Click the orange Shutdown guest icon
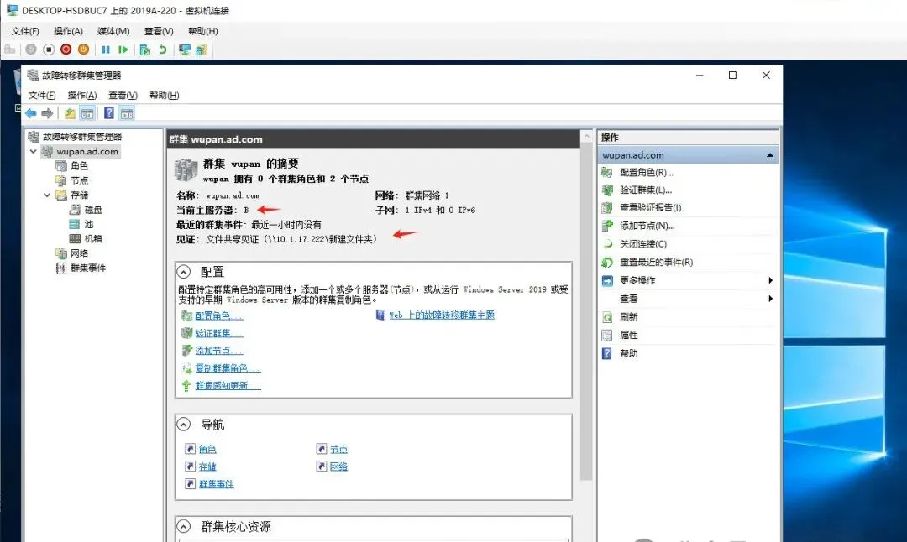907x542 pixels. tap(84, 50)
